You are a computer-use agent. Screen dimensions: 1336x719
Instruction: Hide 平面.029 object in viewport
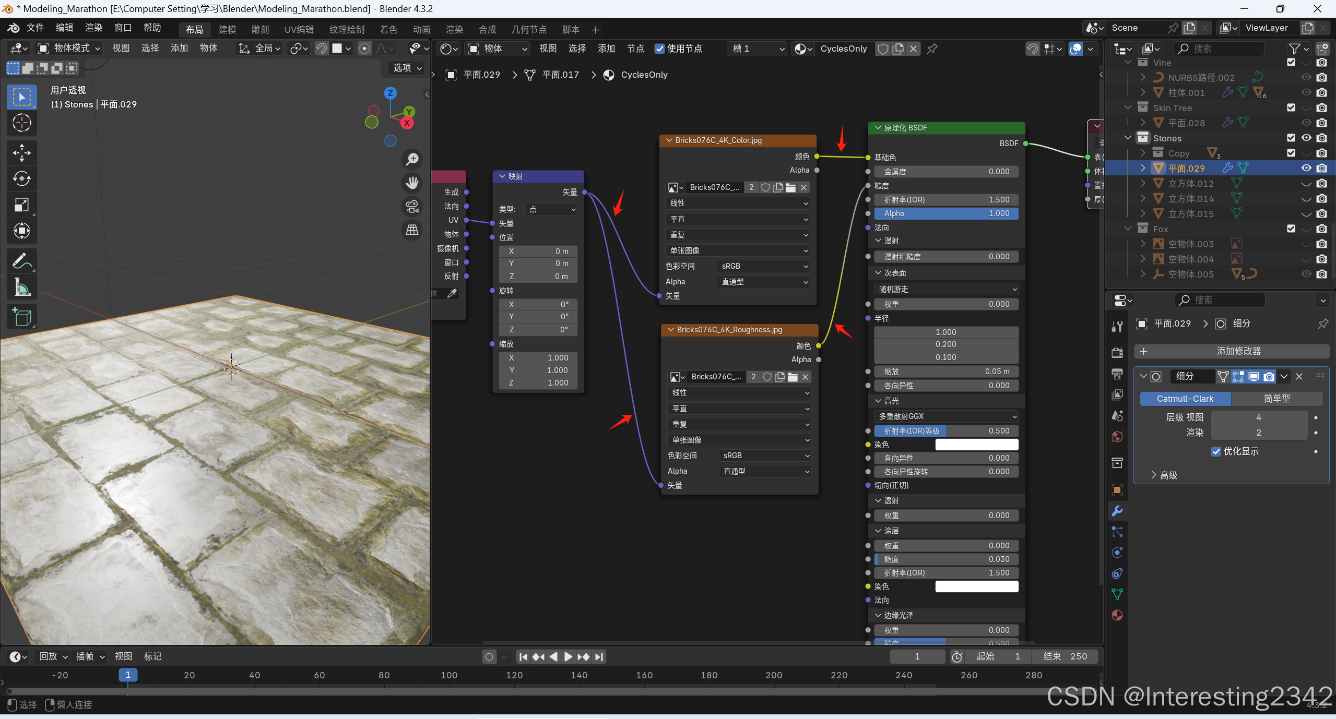coord(1306,168)
